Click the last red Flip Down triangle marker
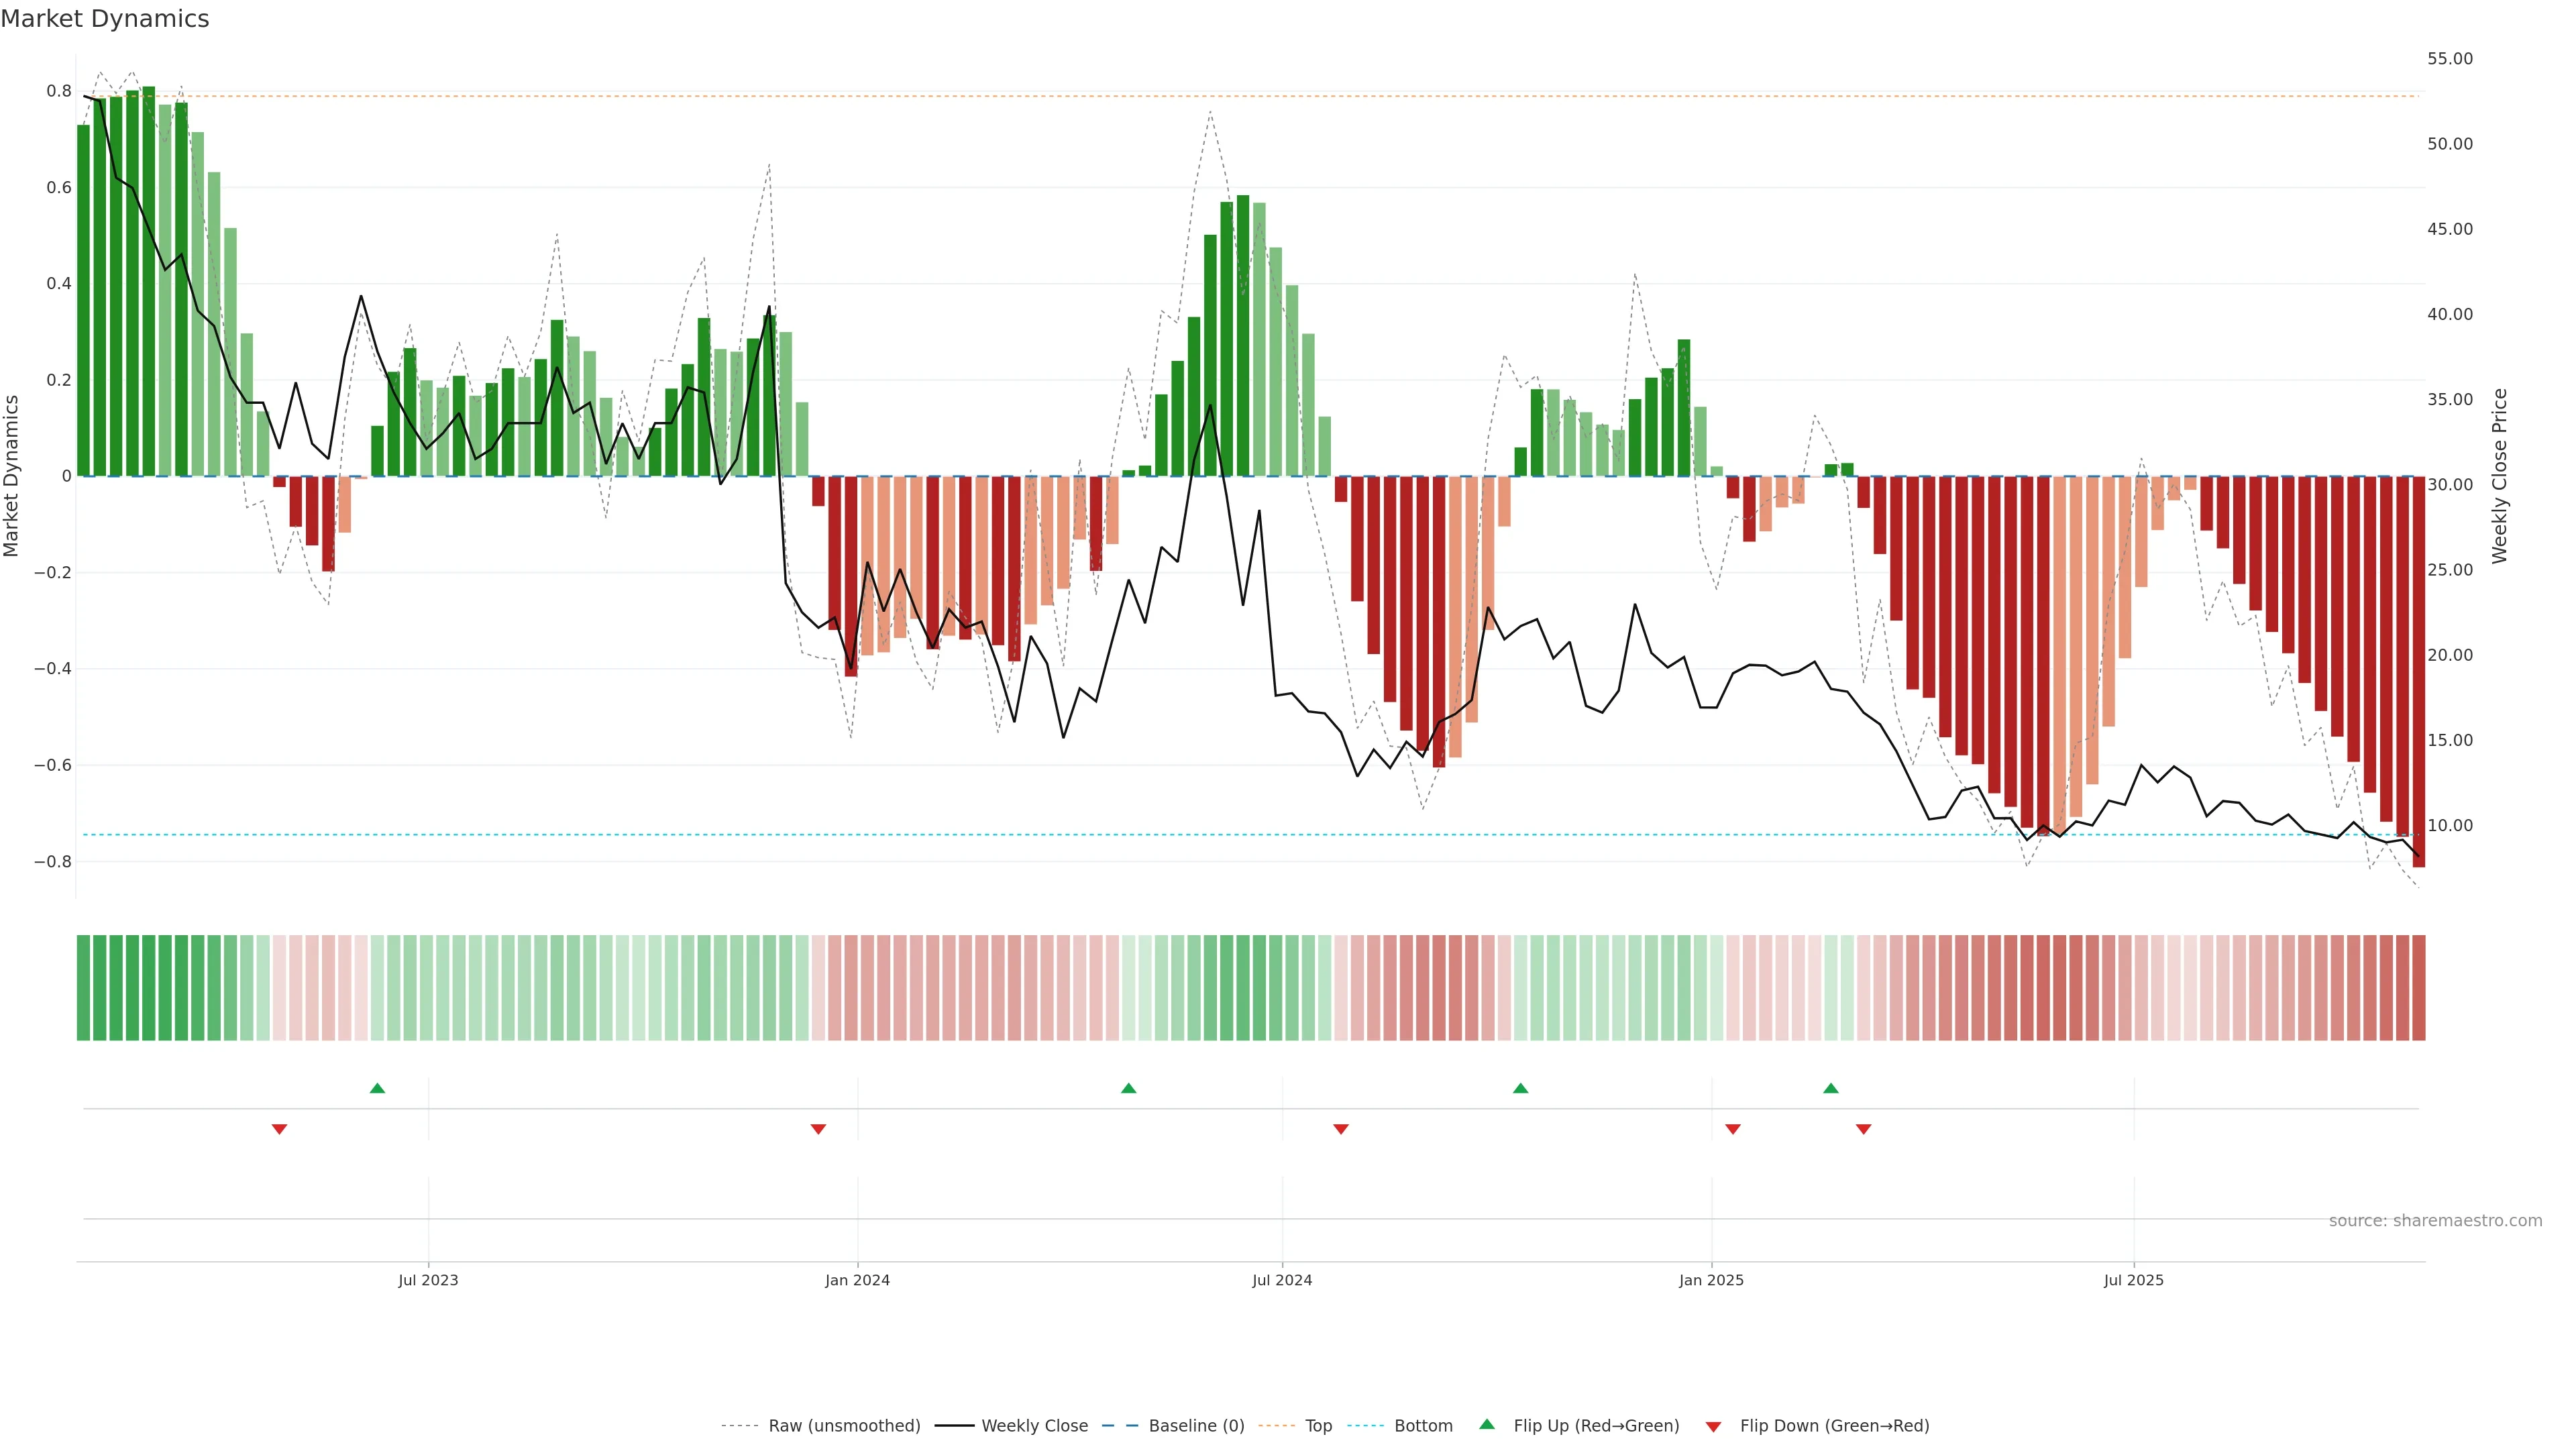The width and height of the screenshot is (2576, 1449). [1863, 1129]
